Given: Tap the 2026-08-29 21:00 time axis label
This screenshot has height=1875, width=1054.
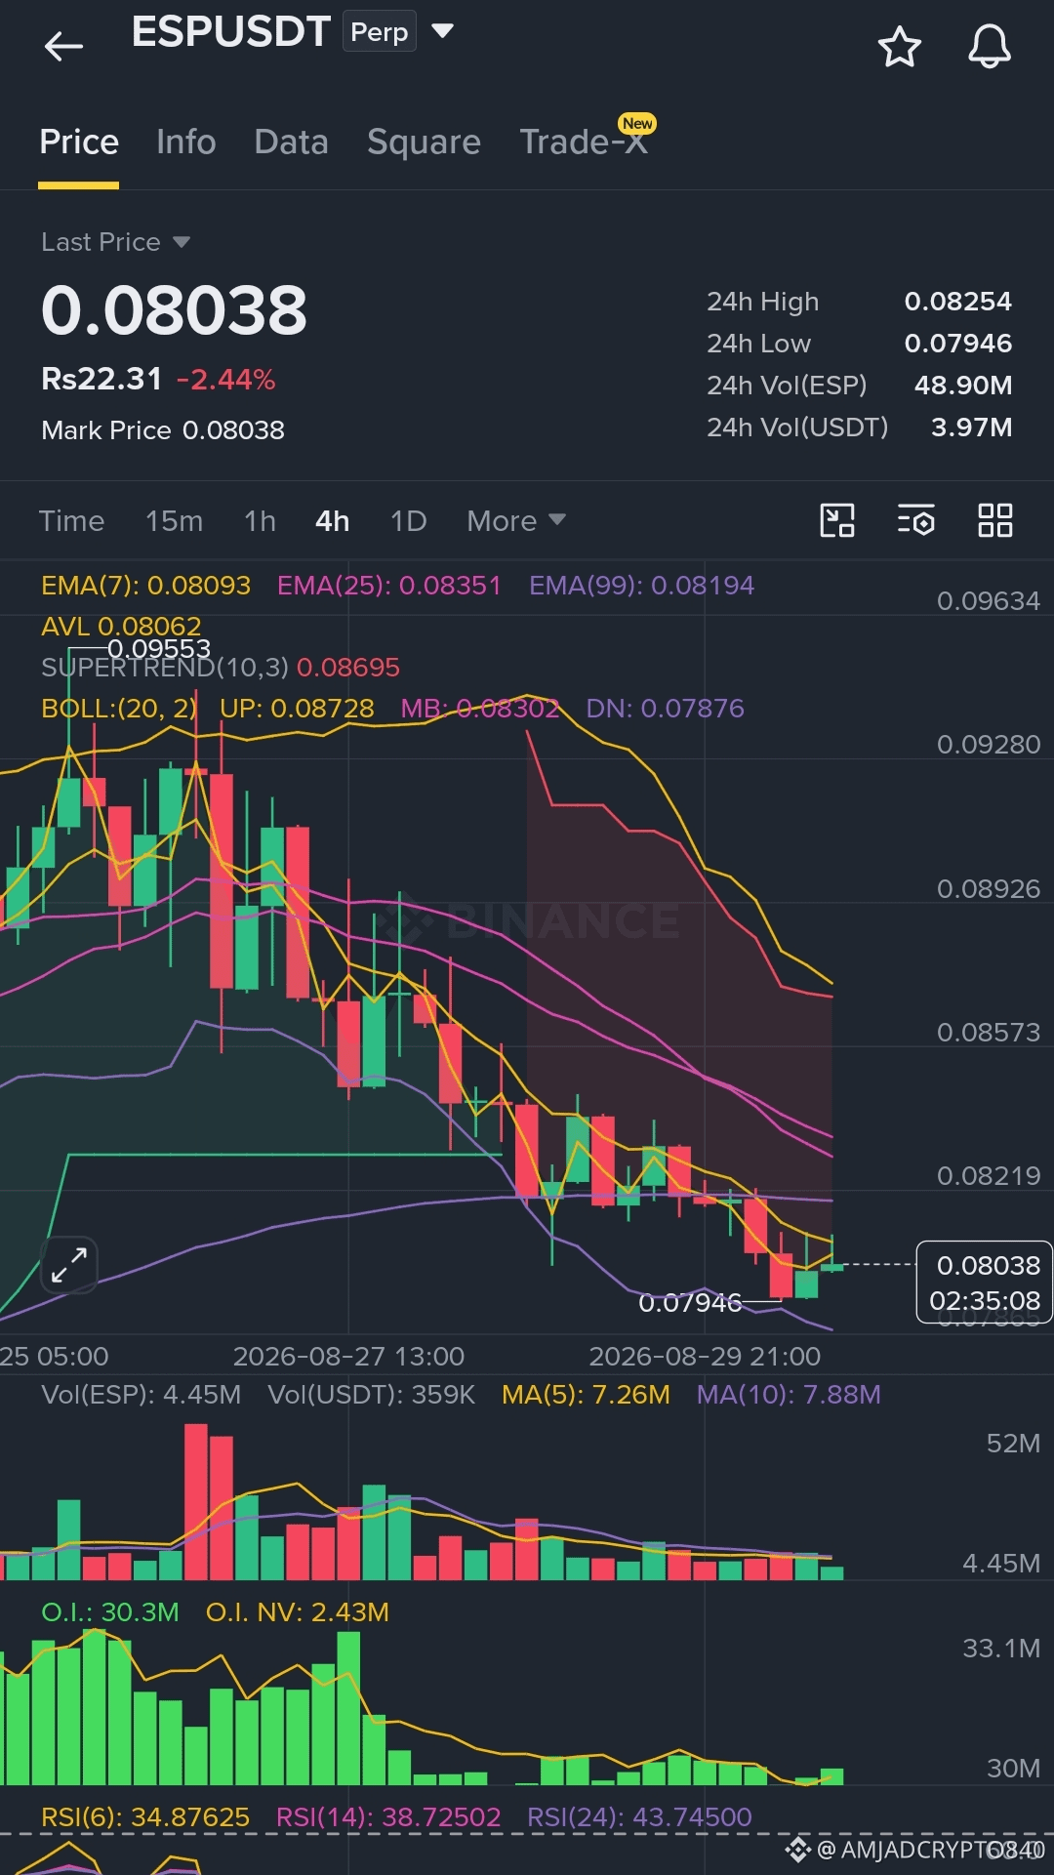Looking at the screenshot, I should pyautogui.click(x=705, y=1356).
